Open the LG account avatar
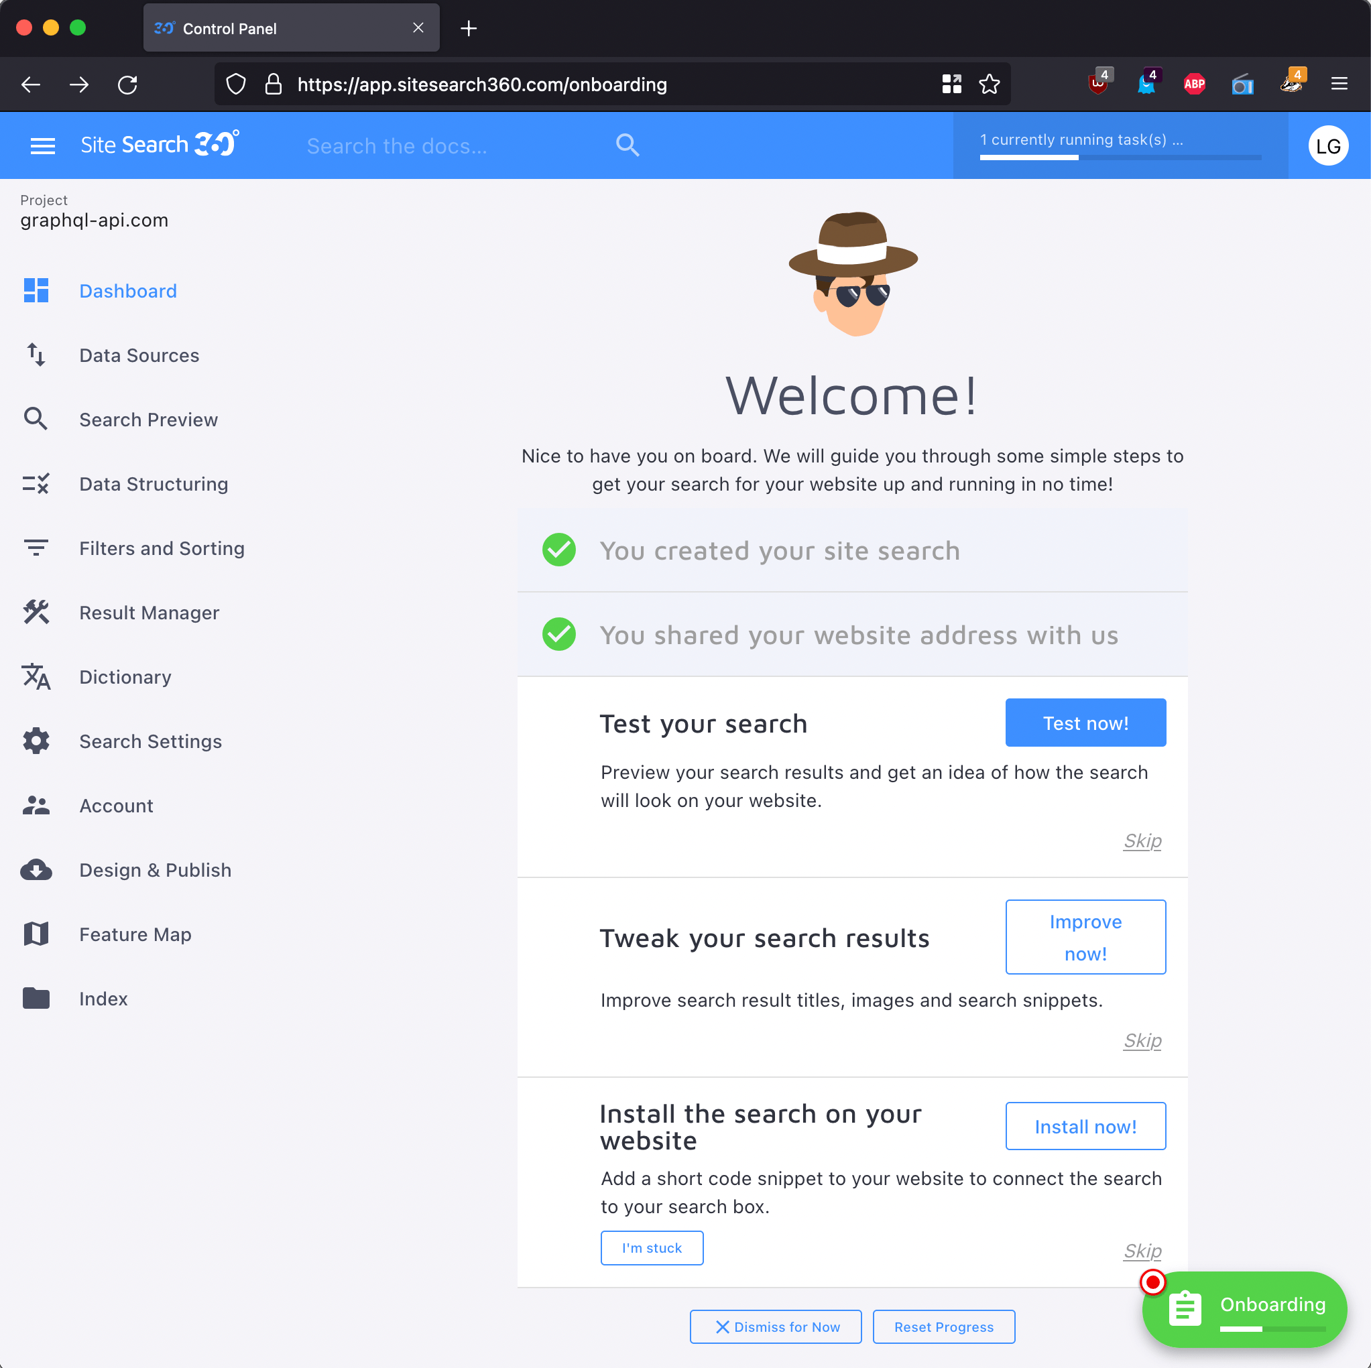This screenshot has width=1371, height=1368. click(1328, 145)
